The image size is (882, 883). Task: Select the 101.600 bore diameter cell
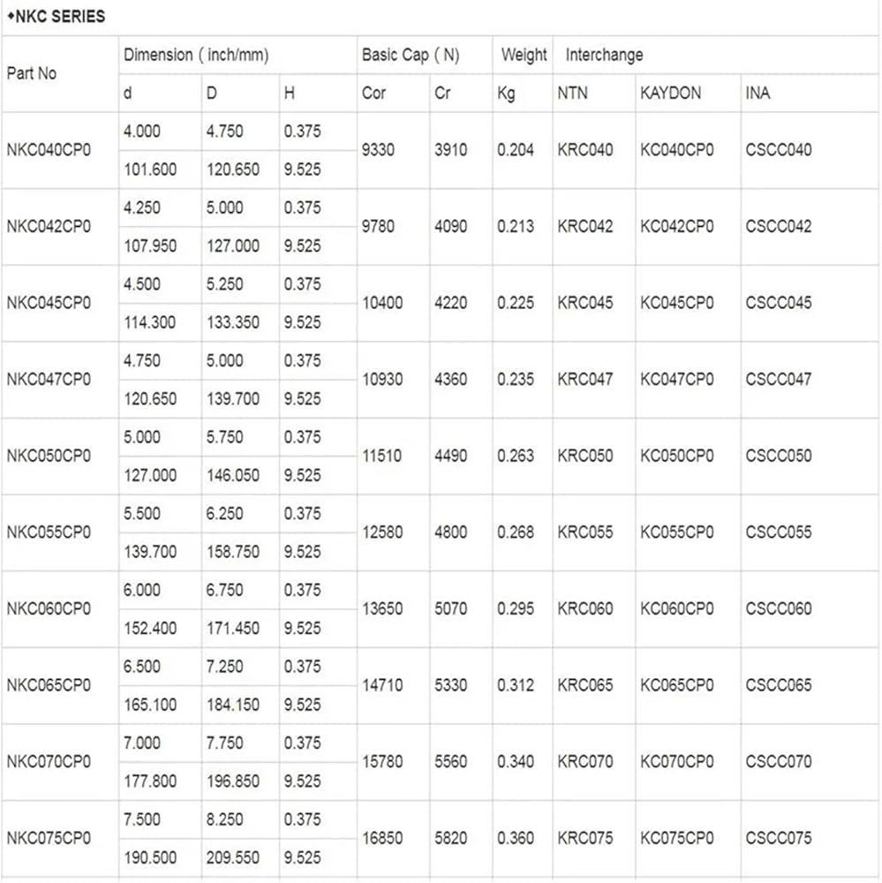[150, 169]
